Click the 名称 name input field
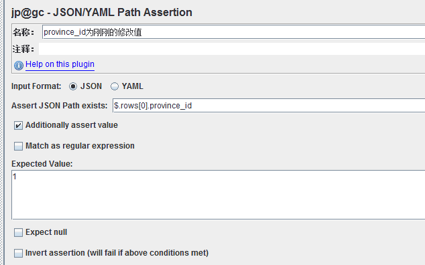The width and height of the screenshot is (425, 265). tap(234, 32)
